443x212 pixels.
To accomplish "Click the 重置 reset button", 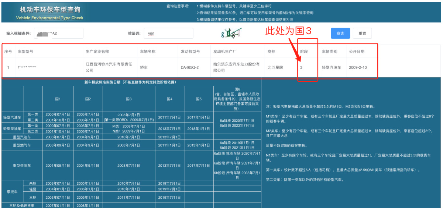I will coord(362,33).
